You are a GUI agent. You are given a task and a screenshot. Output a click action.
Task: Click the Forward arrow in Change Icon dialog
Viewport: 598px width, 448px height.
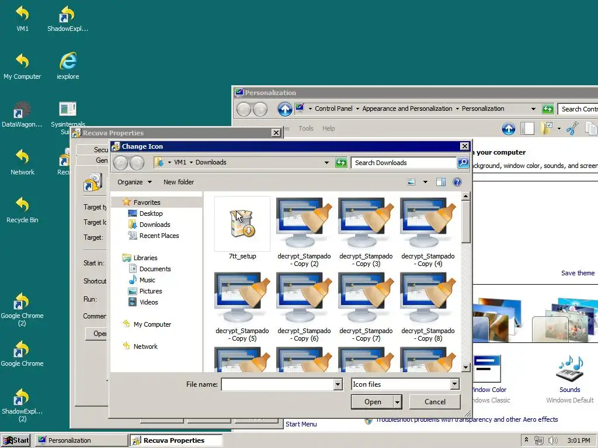pyautogui.click(x=137, y=163)
